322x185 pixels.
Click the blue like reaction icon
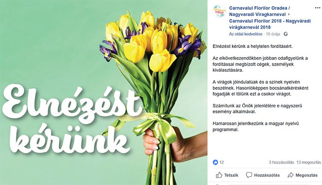216,162
